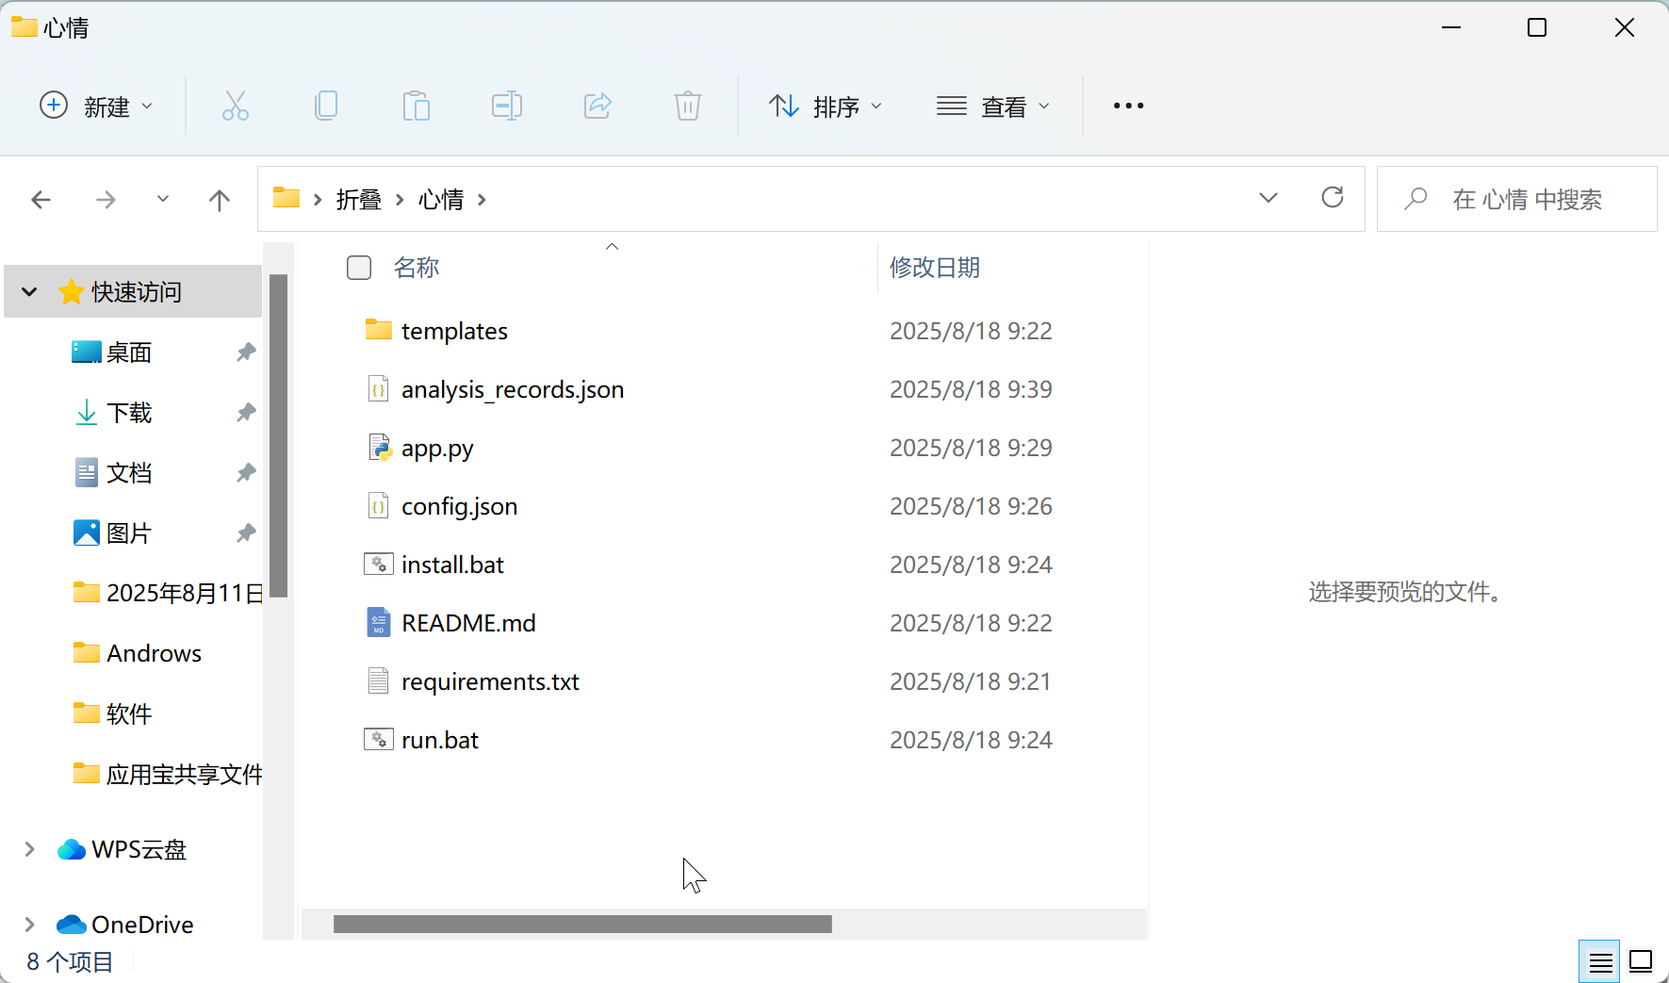This screenshot has width=1669, height=983.
Task: Click the navigation pane vertical scrollbar
Action: tap(278, 435)
